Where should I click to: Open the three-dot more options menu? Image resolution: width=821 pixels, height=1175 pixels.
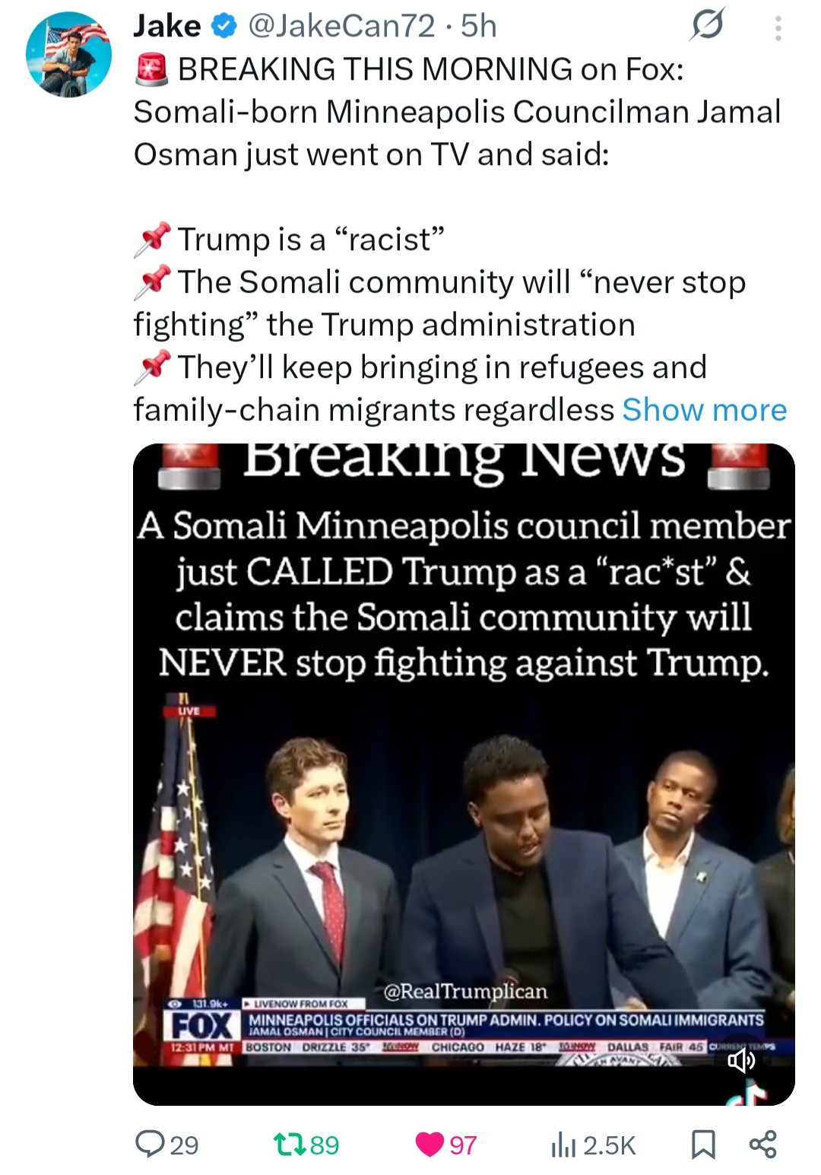pyautogui.click(x=777, y=29)
